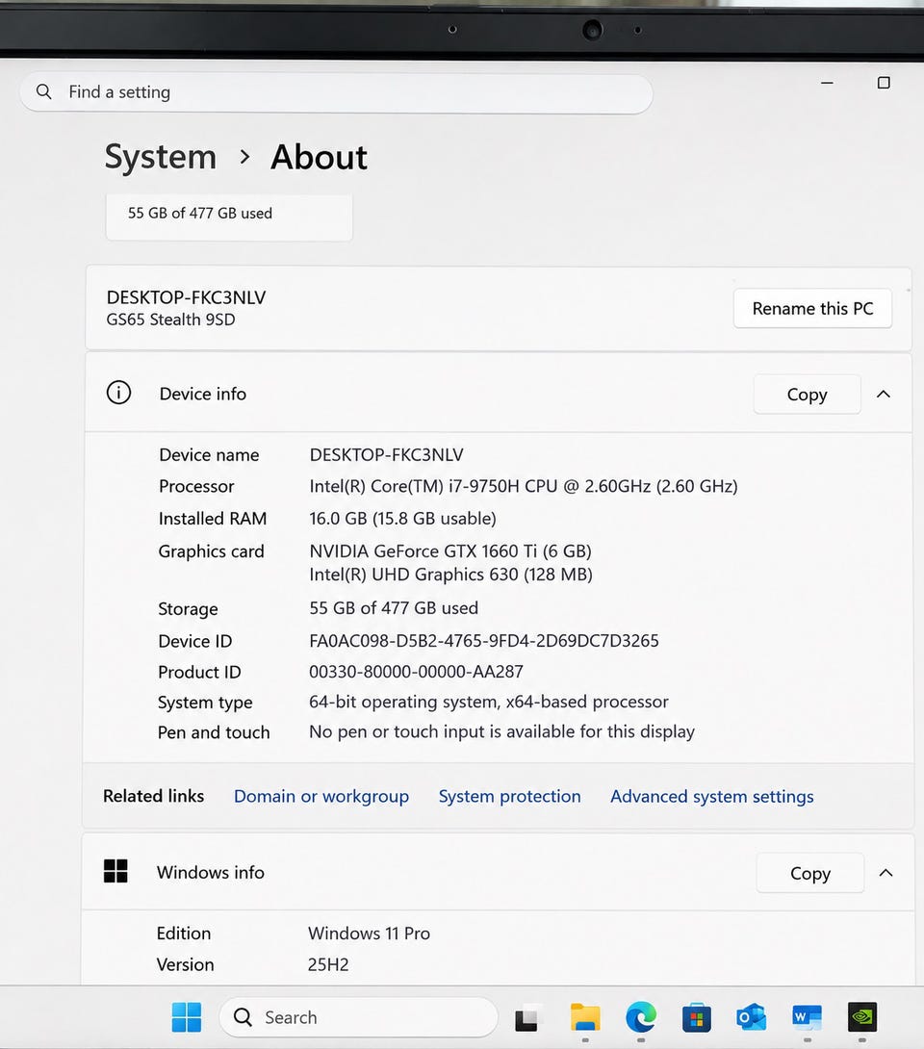Click the Device info circle icon
This screenshot has width=924, height=1049.
pos(119,393)
